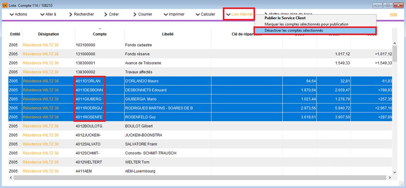Select account 103100000
This screenshot has width=406, height=188.
85,45
